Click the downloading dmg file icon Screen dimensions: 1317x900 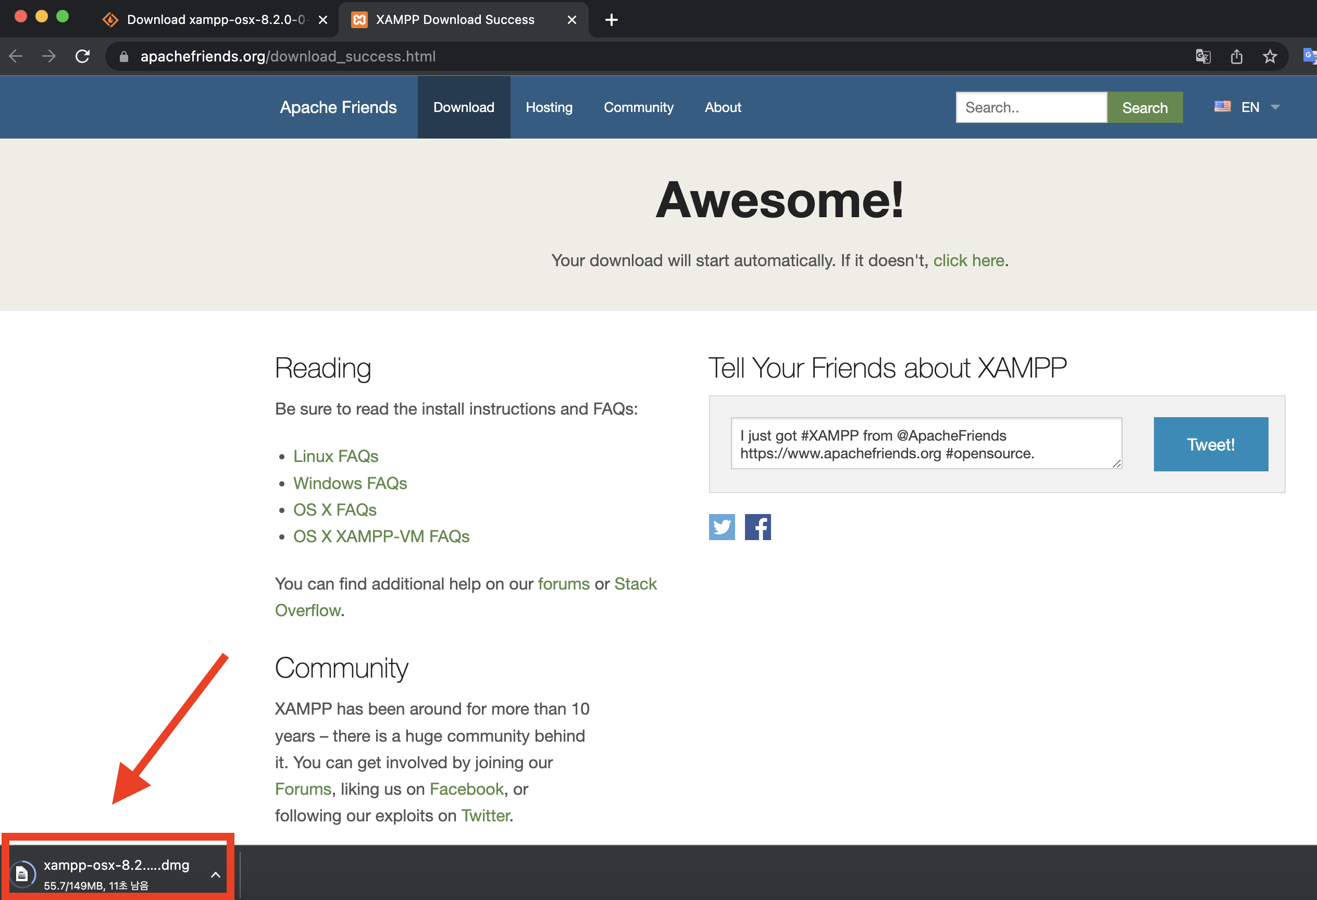click(x=22, y=874)
